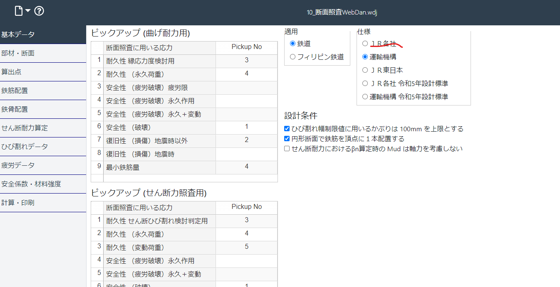Viewport: 560px width, 287px height.
Task: Disable the かぶりは100mm上限 checkbox
Action: point(286,128)
